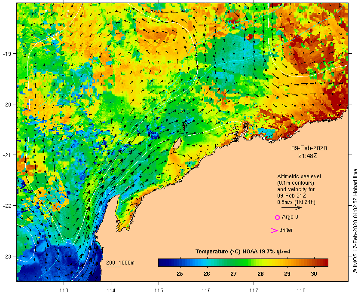The image size is (361, 292).
Task: Click the longitude axis label '114'
Action: 111,290
